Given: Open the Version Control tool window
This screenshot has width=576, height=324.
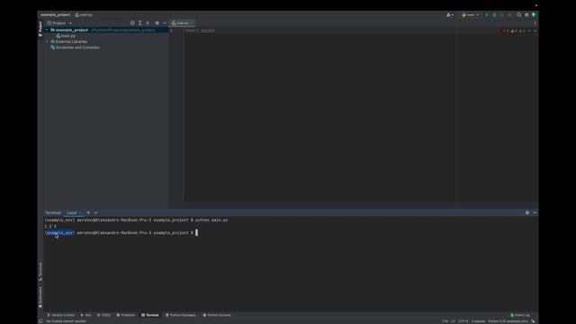Looking at the screenshot, I should click(x=61, y=315).
